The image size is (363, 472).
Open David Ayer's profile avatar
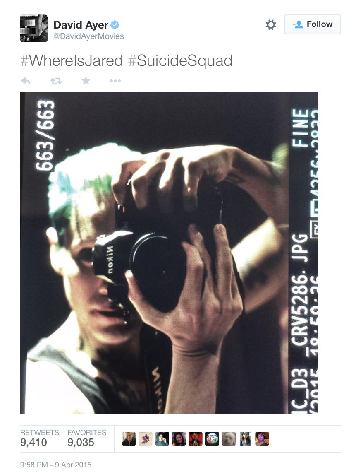pyautogui.click(x=33, y=28)
